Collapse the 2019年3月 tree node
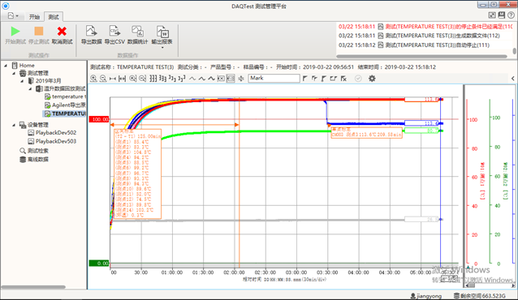The width and height of the screenshot is (518, 300). [x=22, y=80]
